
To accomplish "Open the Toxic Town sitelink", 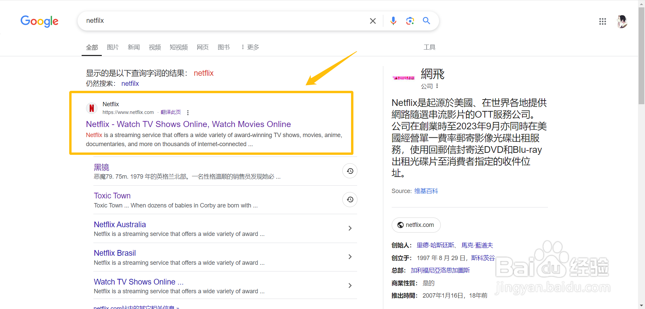I will click(x=112, y=196).
